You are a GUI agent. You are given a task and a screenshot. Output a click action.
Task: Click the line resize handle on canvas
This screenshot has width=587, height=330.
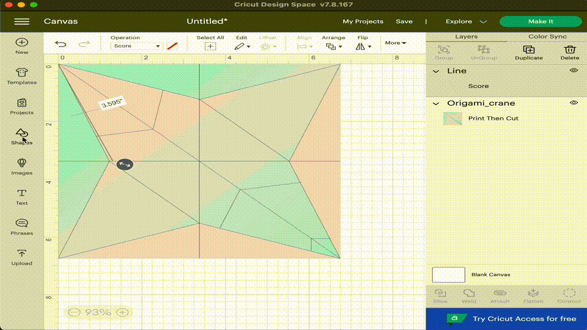[x=125, y=164]
